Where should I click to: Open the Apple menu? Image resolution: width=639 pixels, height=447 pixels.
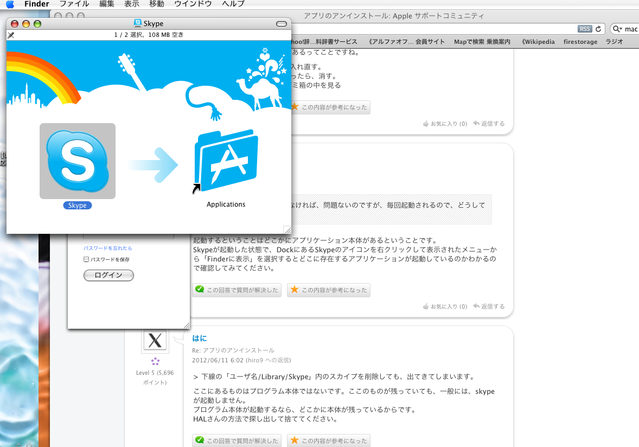[10, 4]
